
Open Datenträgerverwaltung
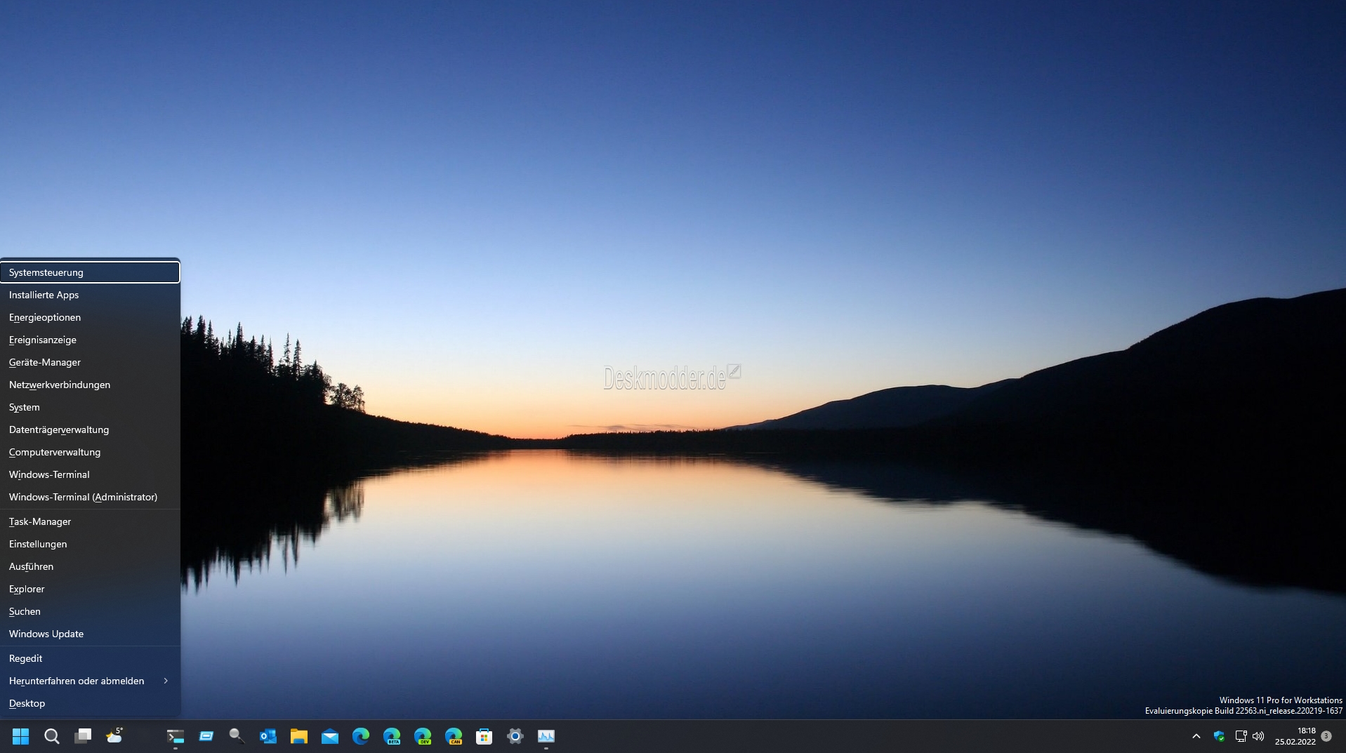point(90,429)
